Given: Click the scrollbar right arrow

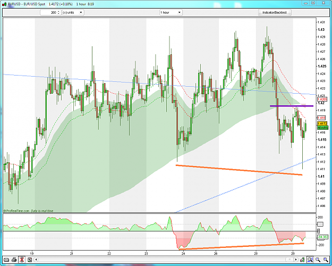Looking at the screenshot, I should coord(296,260).
